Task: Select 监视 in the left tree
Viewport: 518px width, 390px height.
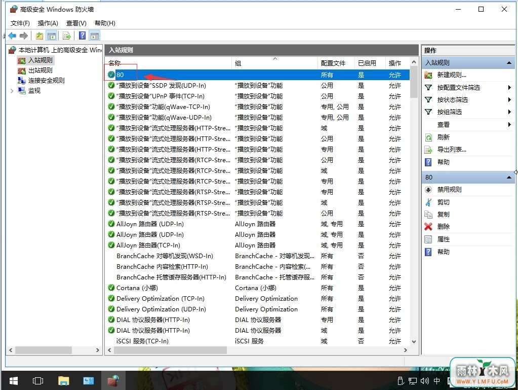Action: (34, 91)
